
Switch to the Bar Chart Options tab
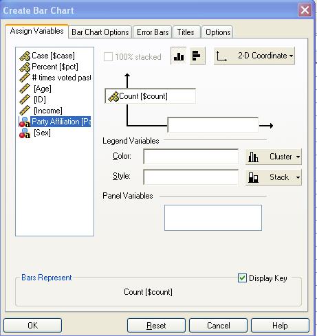click(100, 32)
